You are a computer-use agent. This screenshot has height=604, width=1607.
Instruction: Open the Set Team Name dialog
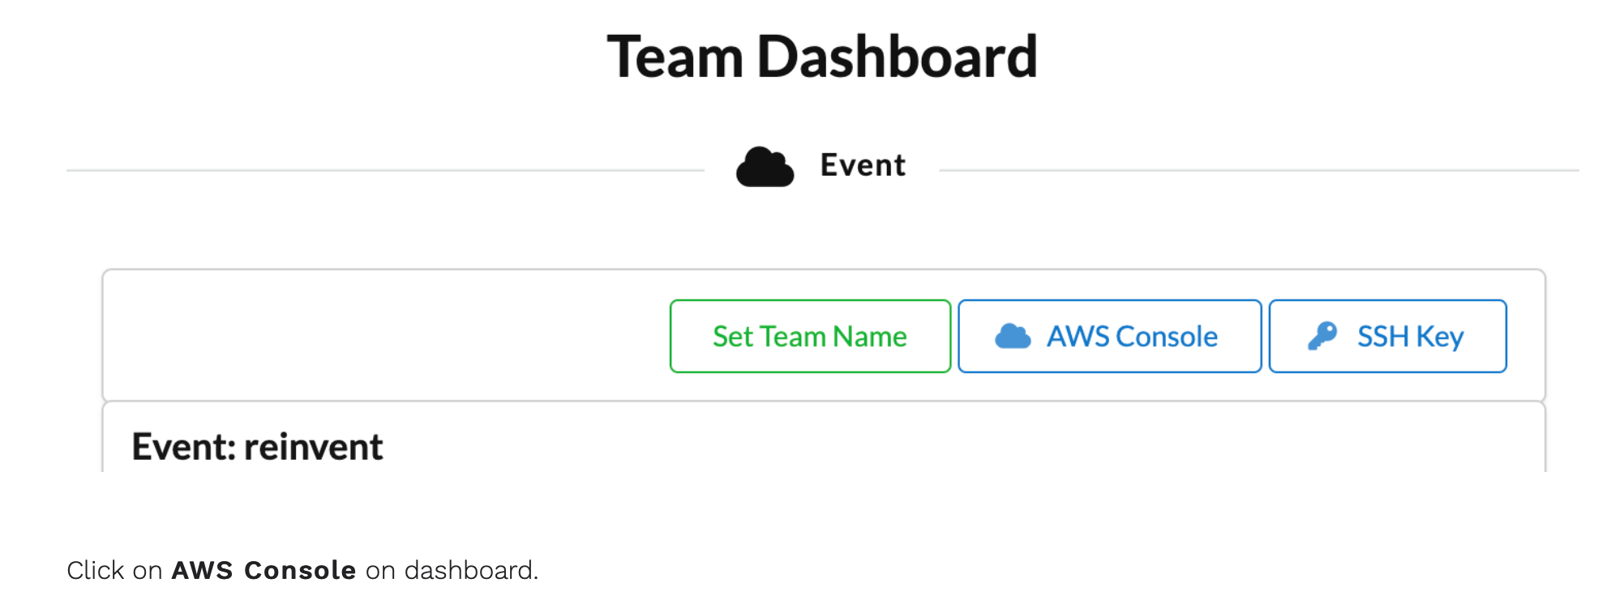tap(810, 336)
